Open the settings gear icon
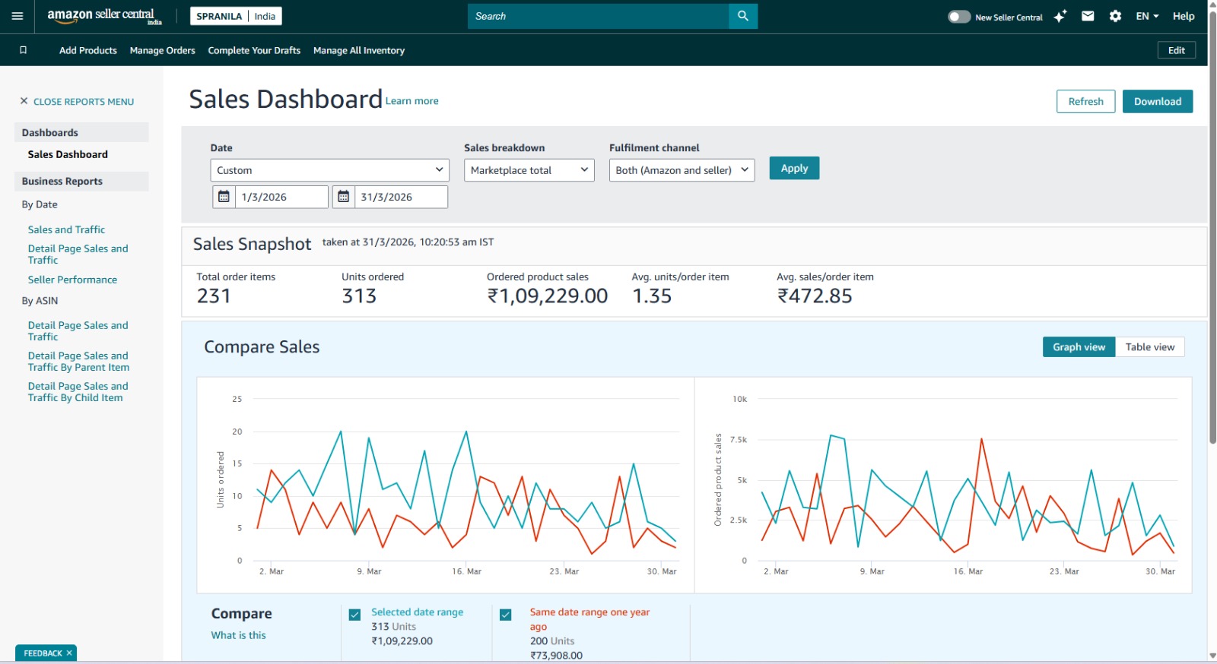Screen dimensions: 1217x664 [1115, 16]
